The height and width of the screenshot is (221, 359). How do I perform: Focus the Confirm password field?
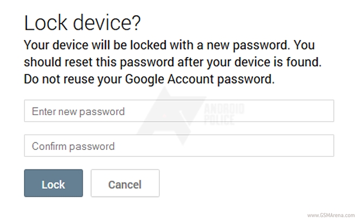tap(178, 146)
